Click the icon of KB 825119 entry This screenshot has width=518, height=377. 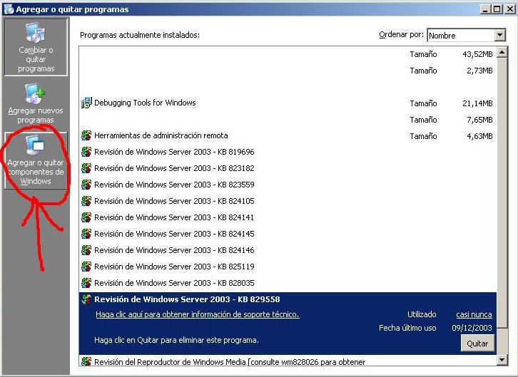[x=86, y=267]
